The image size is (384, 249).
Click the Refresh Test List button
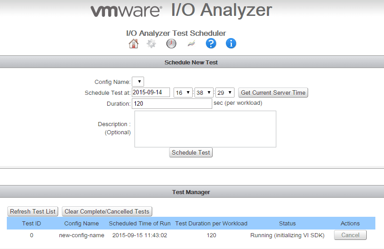(33, 211)
